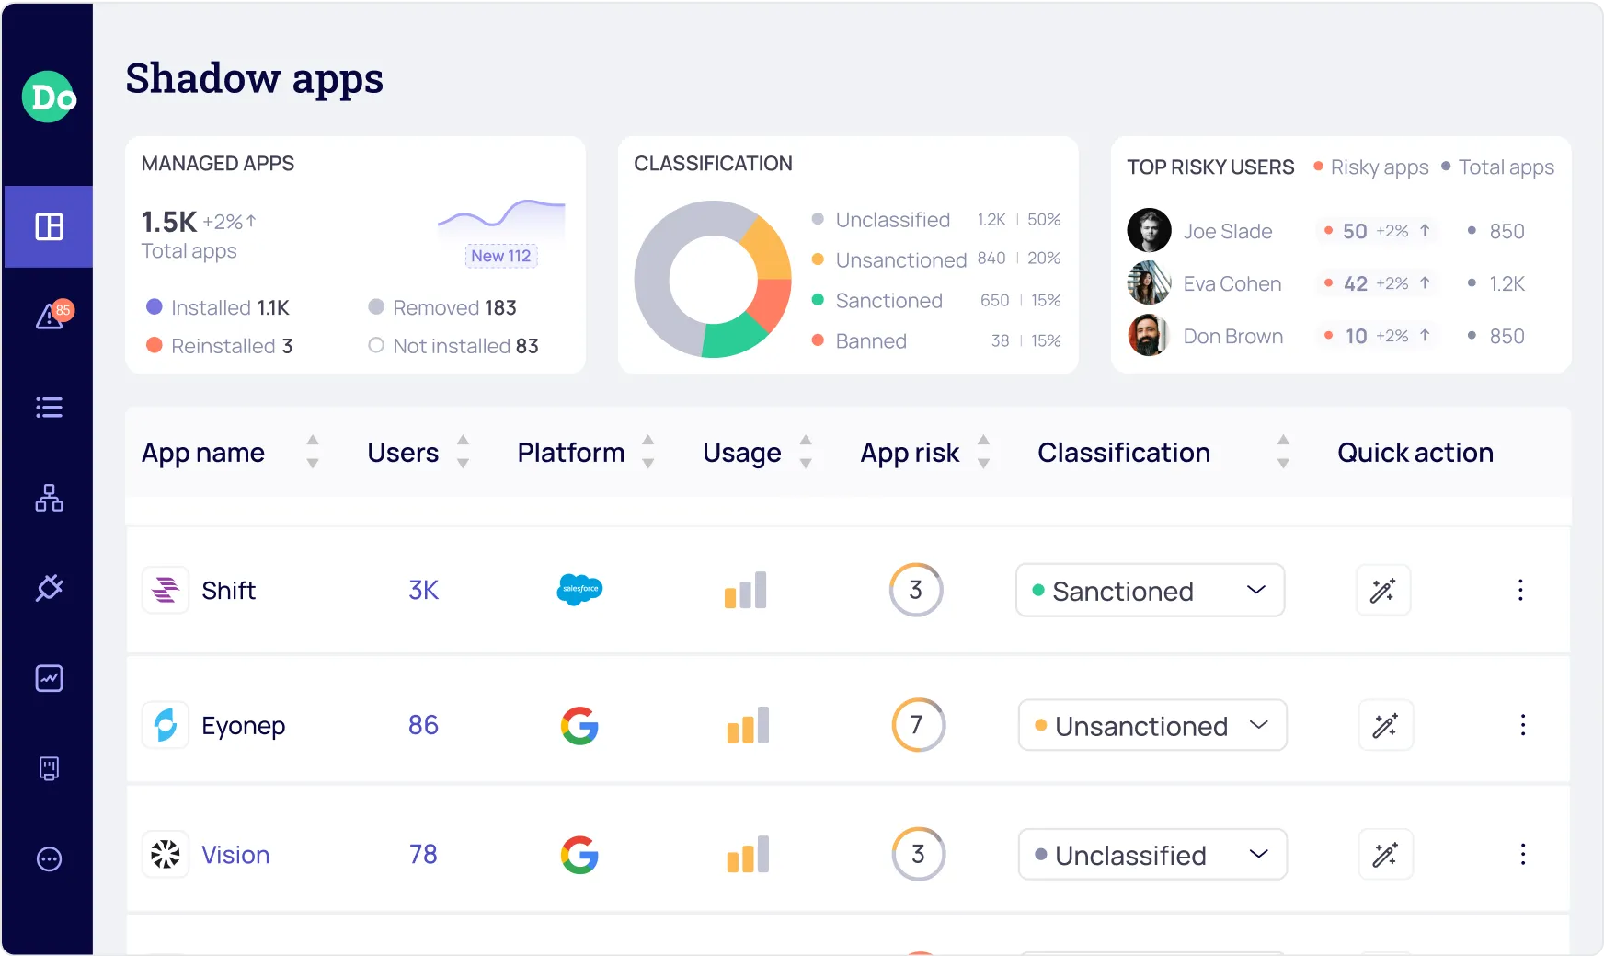Open the three-dot menu for Eyonep
The width and height of the screenshot is (1604, 956).
click(x=1523, y=725)
